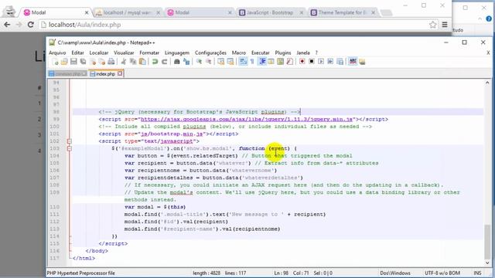Click the Print toolbar icon
The width and height of the screenshot is (495, 278).
tap(111, 62)
